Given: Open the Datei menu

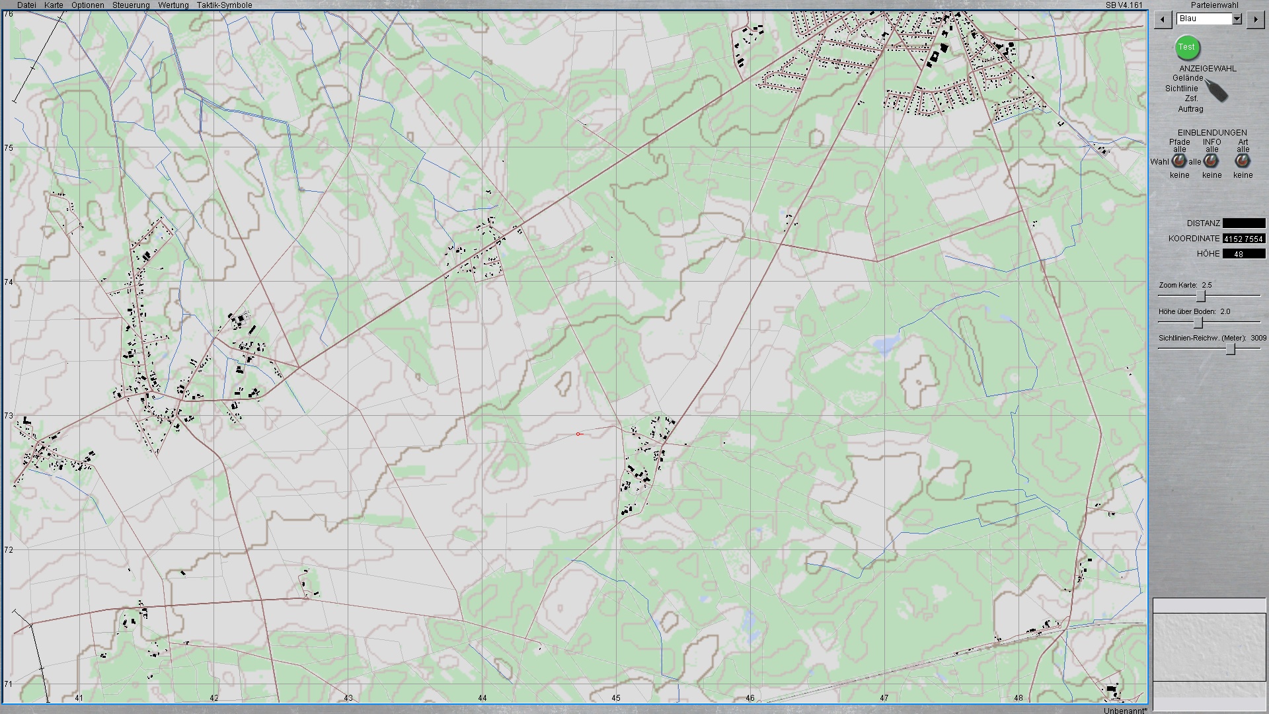Looking at the screenshot, I should (x=26, y=5).
